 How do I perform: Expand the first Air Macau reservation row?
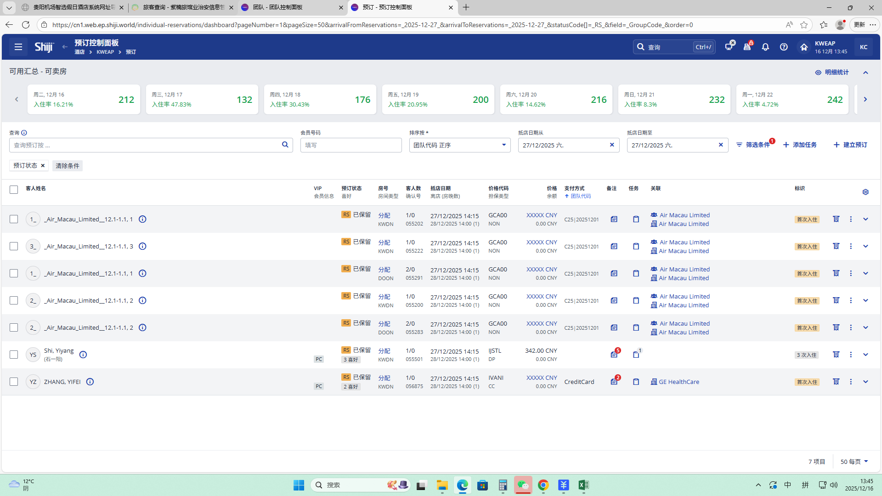pyautogui.click(x=865, y=219)
